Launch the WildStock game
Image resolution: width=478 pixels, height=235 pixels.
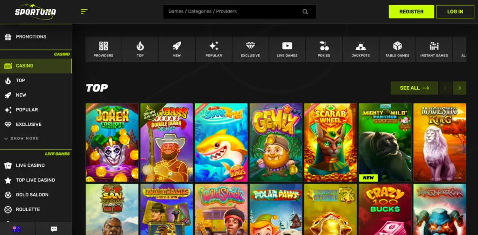221,209
